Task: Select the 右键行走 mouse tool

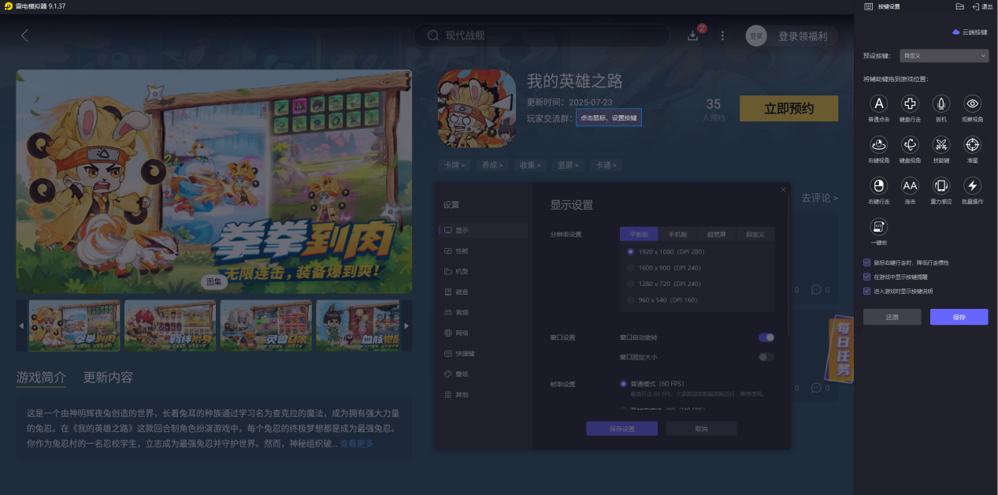Action: pyautogui.click(x=878, y=186)
